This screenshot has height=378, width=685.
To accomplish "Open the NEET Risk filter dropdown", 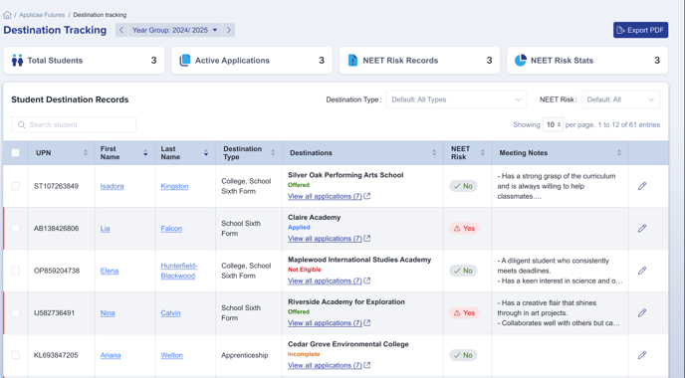I will 620,99.
